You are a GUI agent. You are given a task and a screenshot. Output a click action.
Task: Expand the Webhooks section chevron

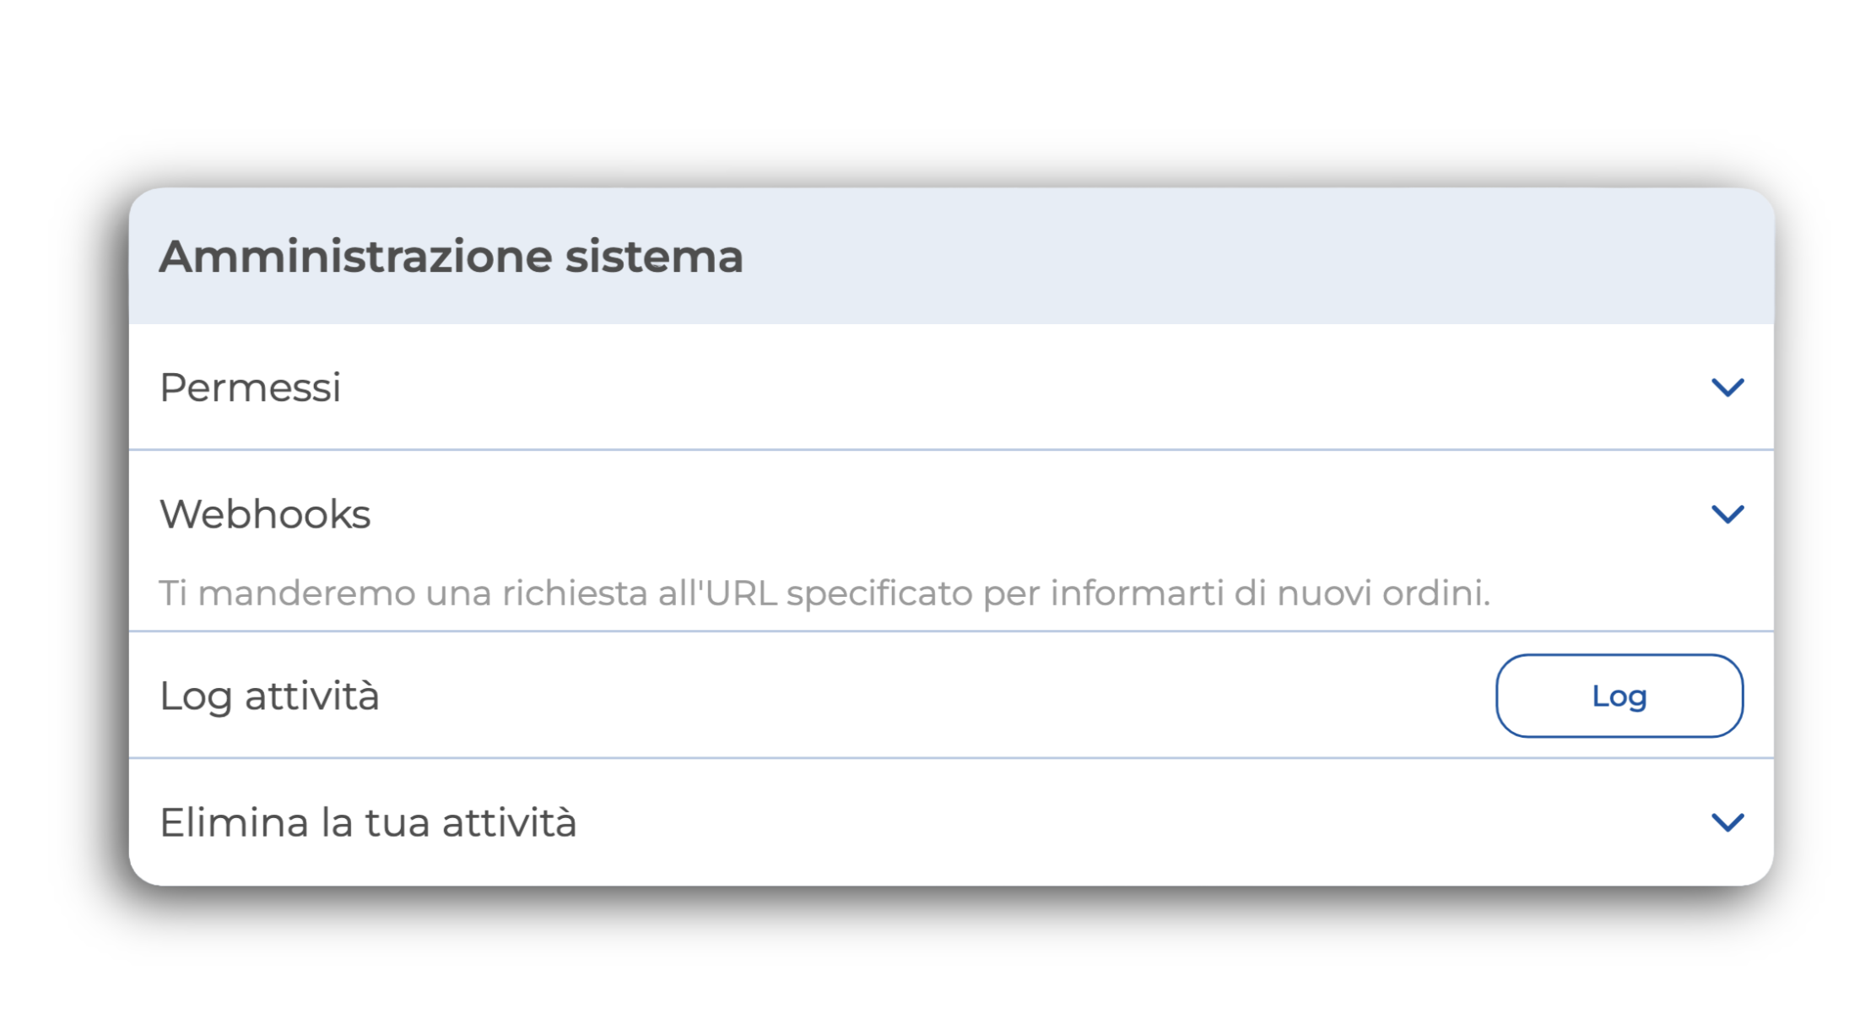[1727, 514]
